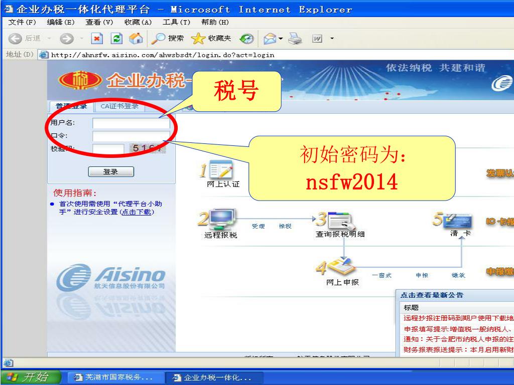Click the 点击查看最新公告 header
This screenshot has width=514, height=385.
coord(432,295)
